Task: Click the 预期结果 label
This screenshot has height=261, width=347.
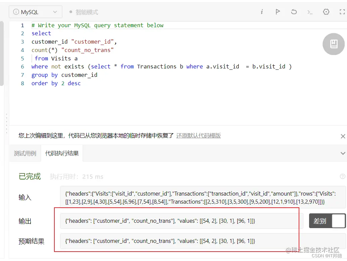Action: [32, 241]
